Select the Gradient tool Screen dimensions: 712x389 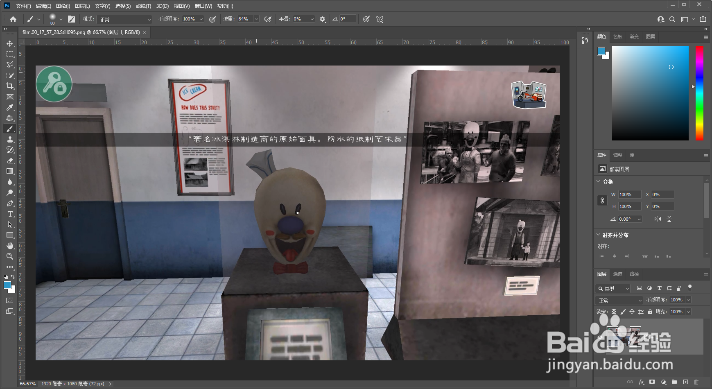[10, 171]
